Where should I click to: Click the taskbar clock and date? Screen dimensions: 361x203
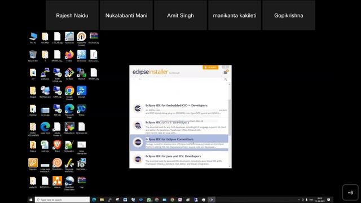tap(320, 200)
